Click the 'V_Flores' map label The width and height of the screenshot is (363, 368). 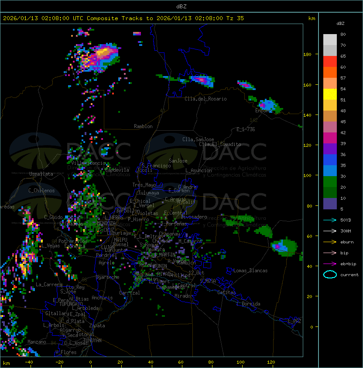(66, 352)
